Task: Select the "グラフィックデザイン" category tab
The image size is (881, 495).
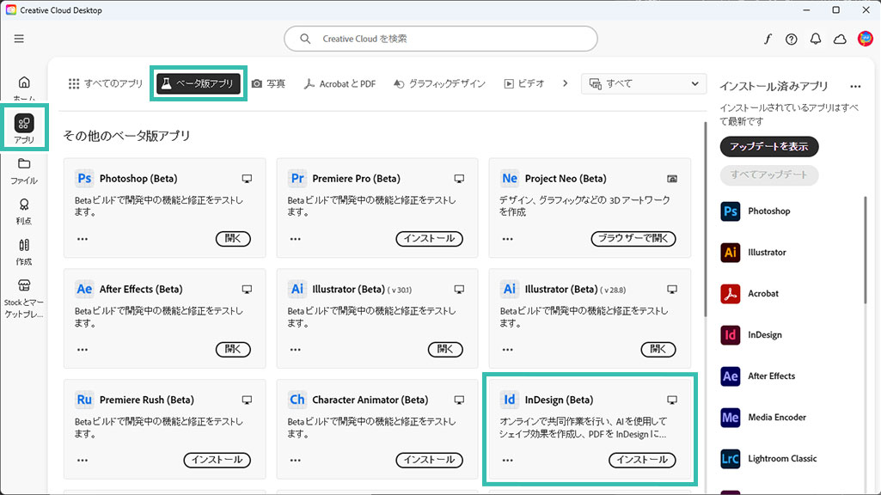Action: pos(439,83)
